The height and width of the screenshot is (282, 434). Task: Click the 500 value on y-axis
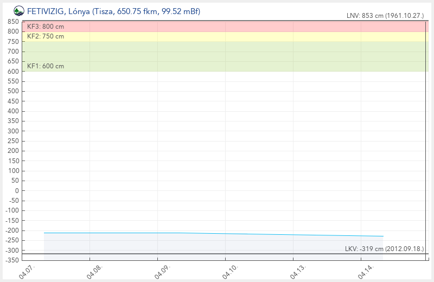pyautogui.click(x=14, y=91)
